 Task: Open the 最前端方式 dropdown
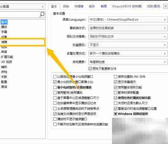(x=128, y=28)
